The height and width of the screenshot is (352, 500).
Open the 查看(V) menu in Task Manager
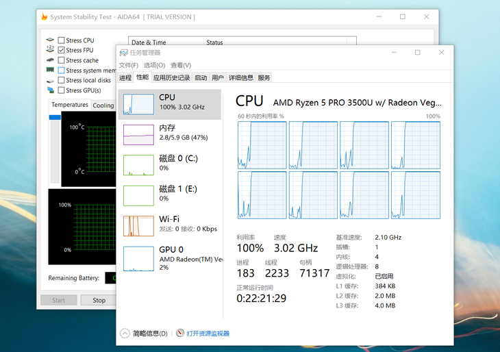click(x=181, y=65)
